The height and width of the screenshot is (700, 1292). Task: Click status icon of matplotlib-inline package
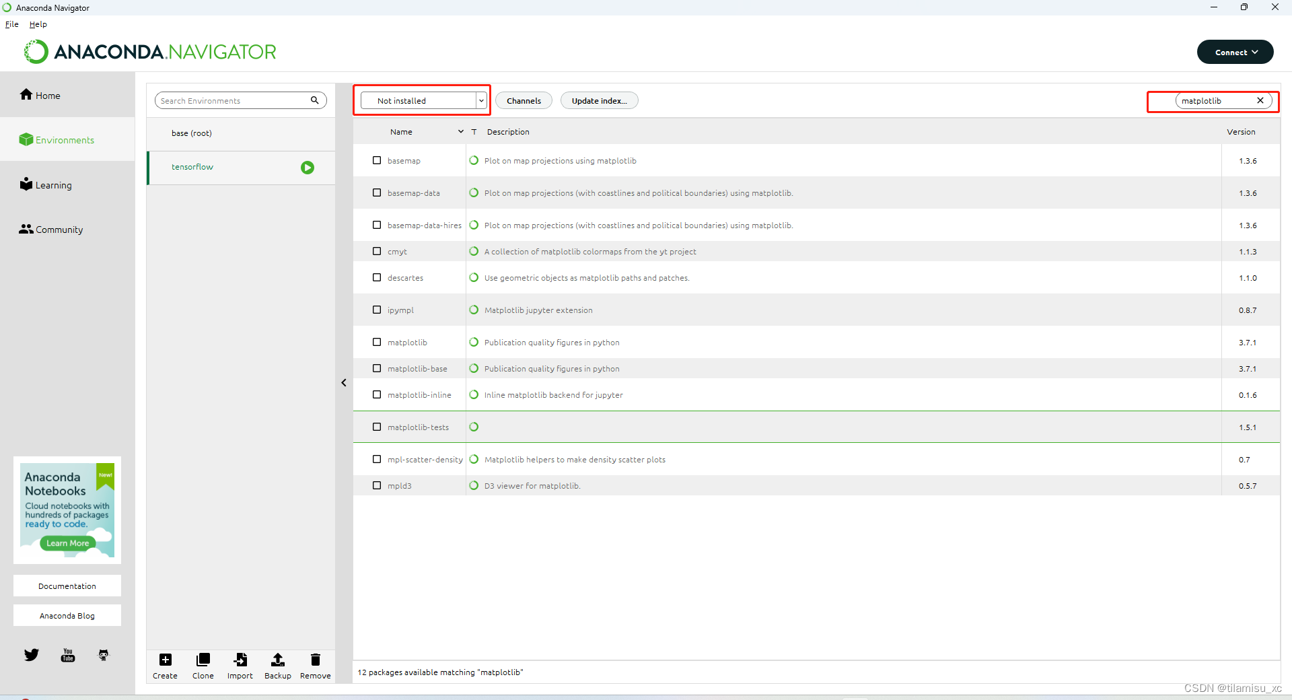pos(474,394)
